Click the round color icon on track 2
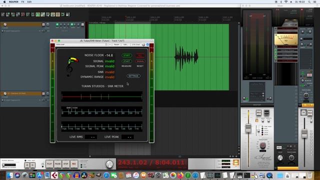320x180 pixels. point(5,93)
